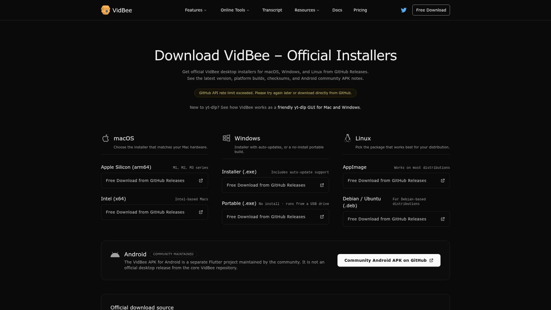Viewport: 551px width, 310px height.
Task: Click the 'M1, M2, M3 series' label
Action: (x=190, y=167)
